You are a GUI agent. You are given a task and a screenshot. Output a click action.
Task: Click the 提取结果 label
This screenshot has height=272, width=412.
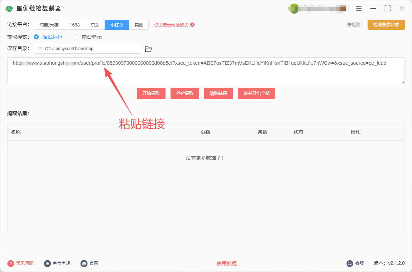pyautogui.click(x=18, y=114)
